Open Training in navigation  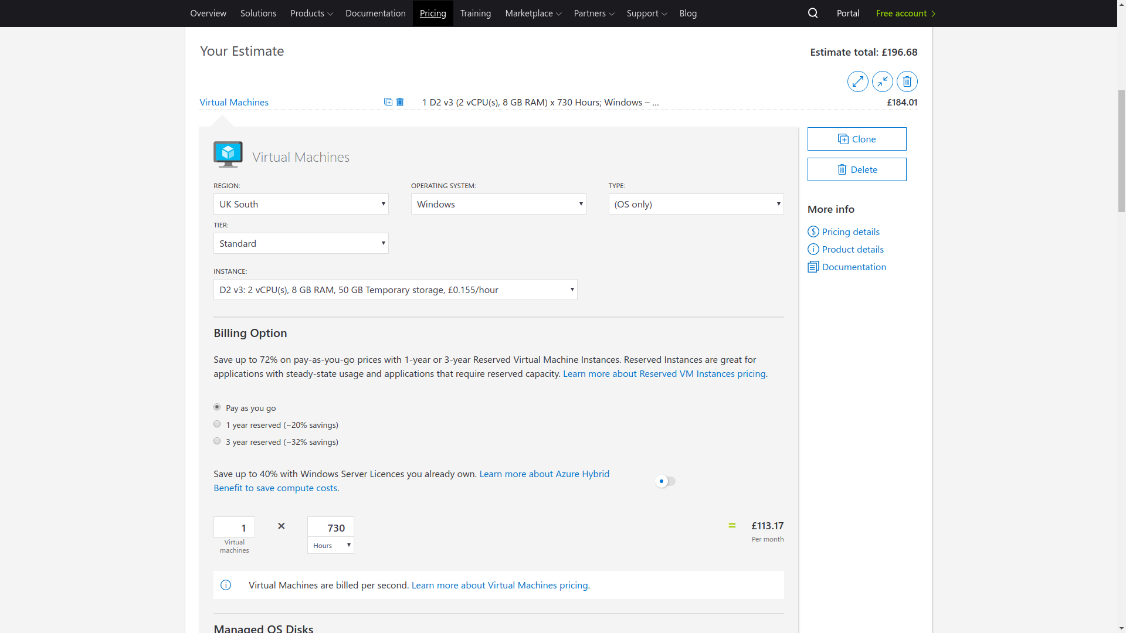(x=476, y=13)
